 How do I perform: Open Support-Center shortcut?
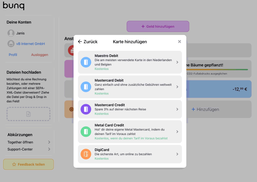[x=29, y=149]
